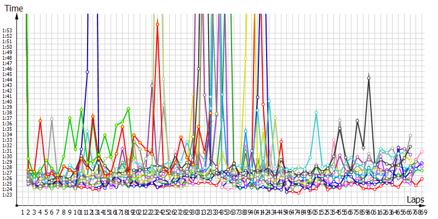Click the 1:45 time axis label

pyautogui.click(x=7, y=74)
